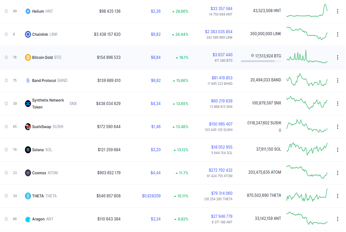
Task: Click the Chainlink hexagon logo icon
Action: pos(28,34)
